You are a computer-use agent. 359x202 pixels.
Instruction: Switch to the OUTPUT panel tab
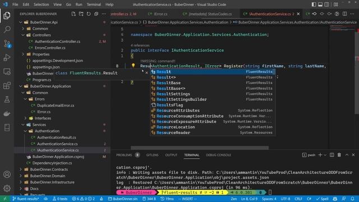tap(171, 155)
